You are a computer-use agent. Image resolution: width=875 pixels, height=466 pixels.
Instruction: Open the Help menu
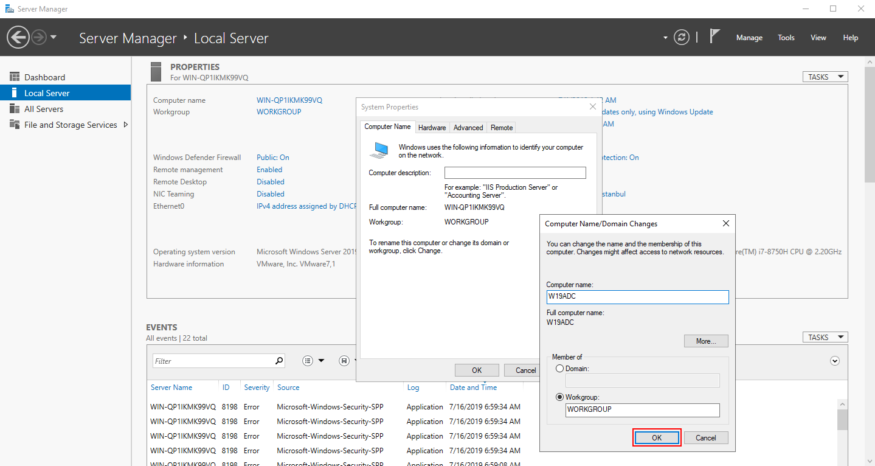pyautogui.click(x=851, y=38)
